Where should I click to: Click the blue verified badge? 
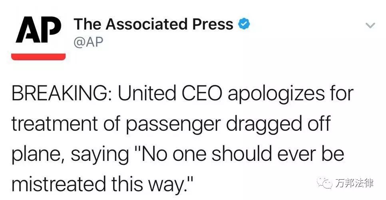(x=244, y=24)
